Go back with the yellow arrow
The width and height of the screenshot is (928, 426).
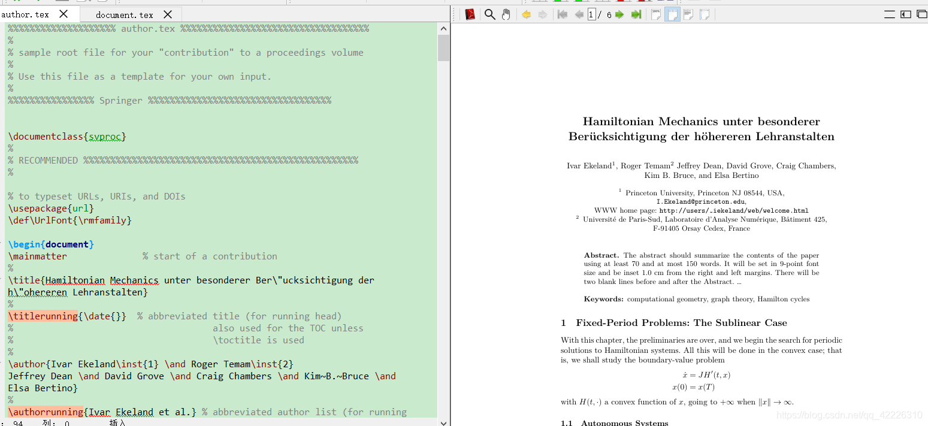pos(526,14)
